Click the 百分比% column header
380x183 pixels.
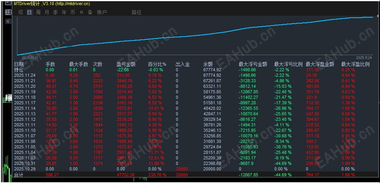click(x=157, y=65)
